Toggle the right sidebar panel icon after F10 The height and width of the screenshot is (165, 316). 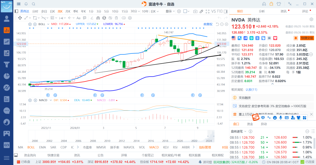coord(226,11)
